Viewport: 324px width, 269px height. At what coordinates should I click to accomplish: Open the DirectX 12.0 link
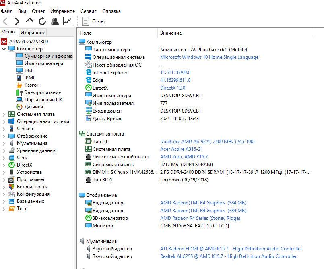point(173,88)
